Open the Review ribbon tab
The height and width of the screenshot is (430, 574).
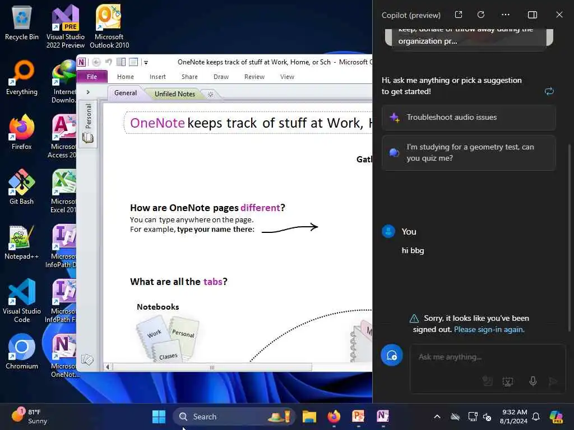click(254, 77)
